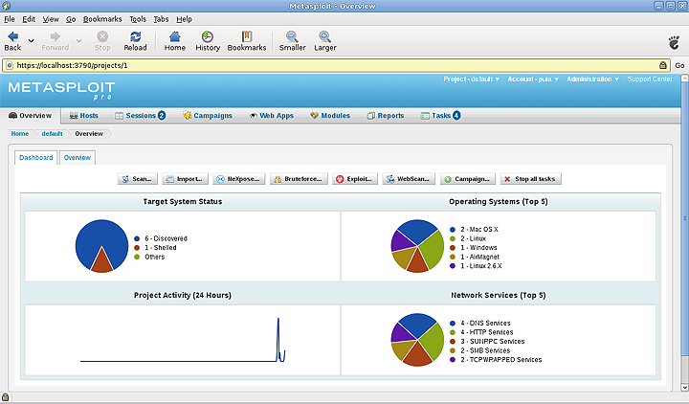Click the red swatch beside 1 - Shelled
689x404 pixels.
[x=137, y=248]
